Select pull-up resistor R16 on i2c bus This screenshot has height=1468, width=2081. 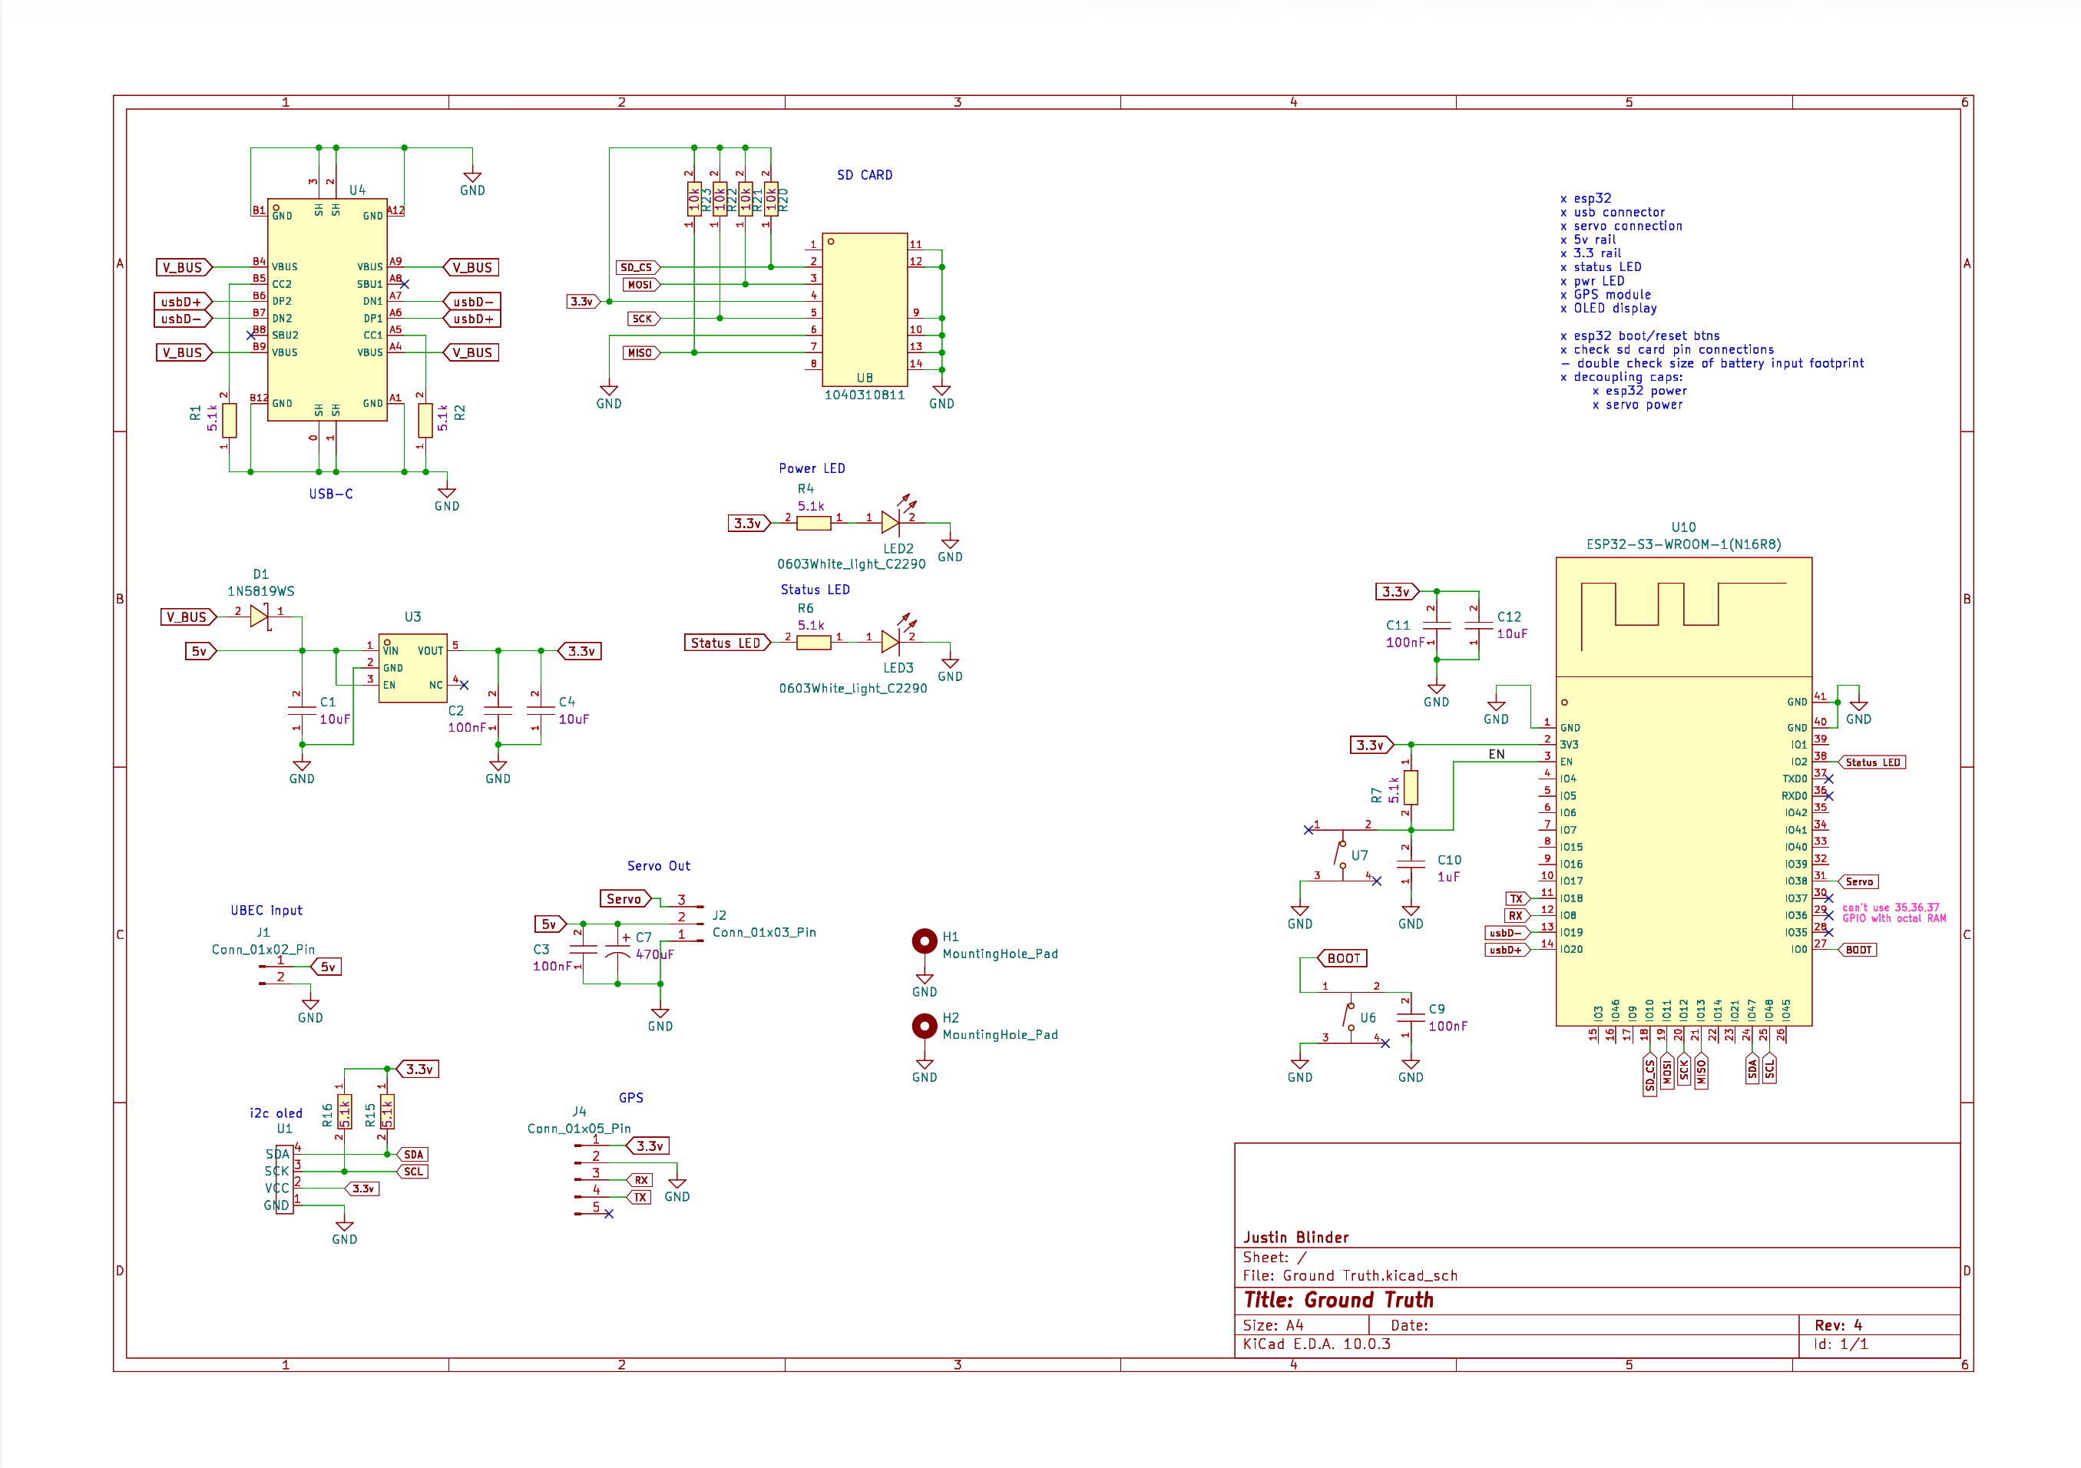(x=345, y=1112)
